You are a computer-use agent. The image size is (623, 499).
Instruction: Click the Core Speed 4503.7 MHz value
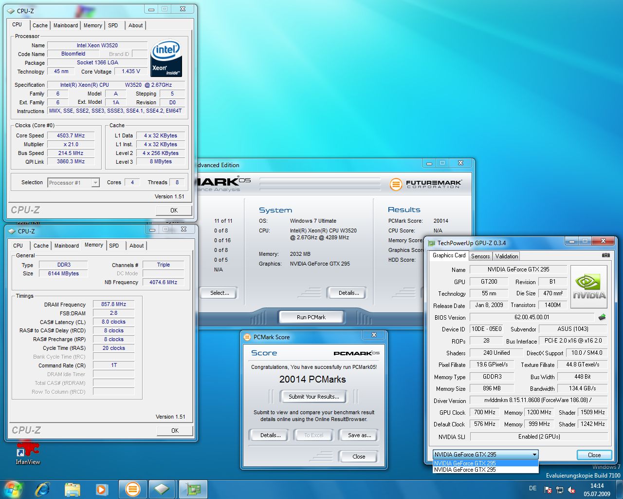click(71, 135)
